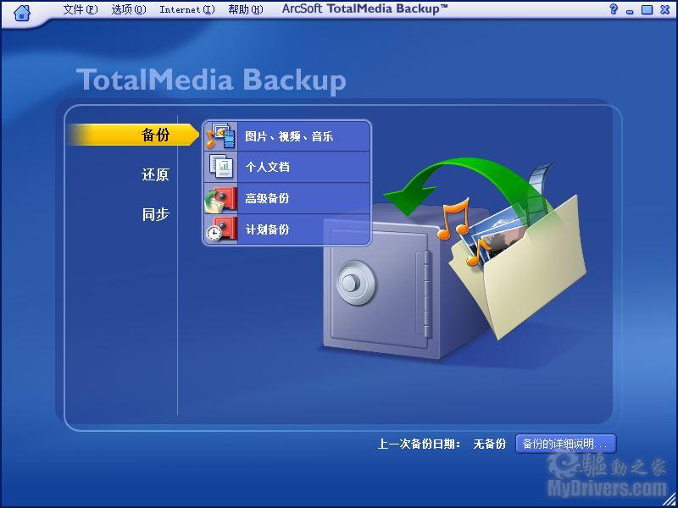The image size is (678, 508).
Task: Open the 帮助(H) menu
Action: (x=246, y=9)
